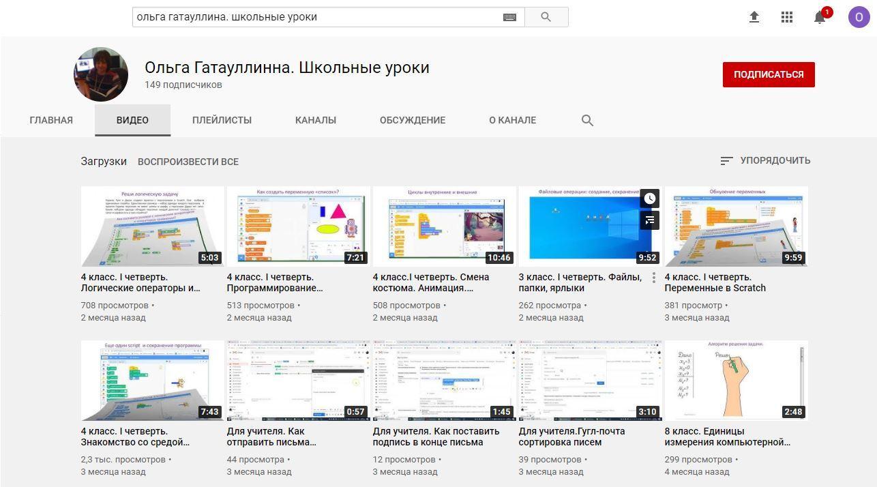Click title '4 класс. I четверть. Программирование'
The width and height of the screenshot is (877, 487).
pyautogui.click(x=275, y=282)
